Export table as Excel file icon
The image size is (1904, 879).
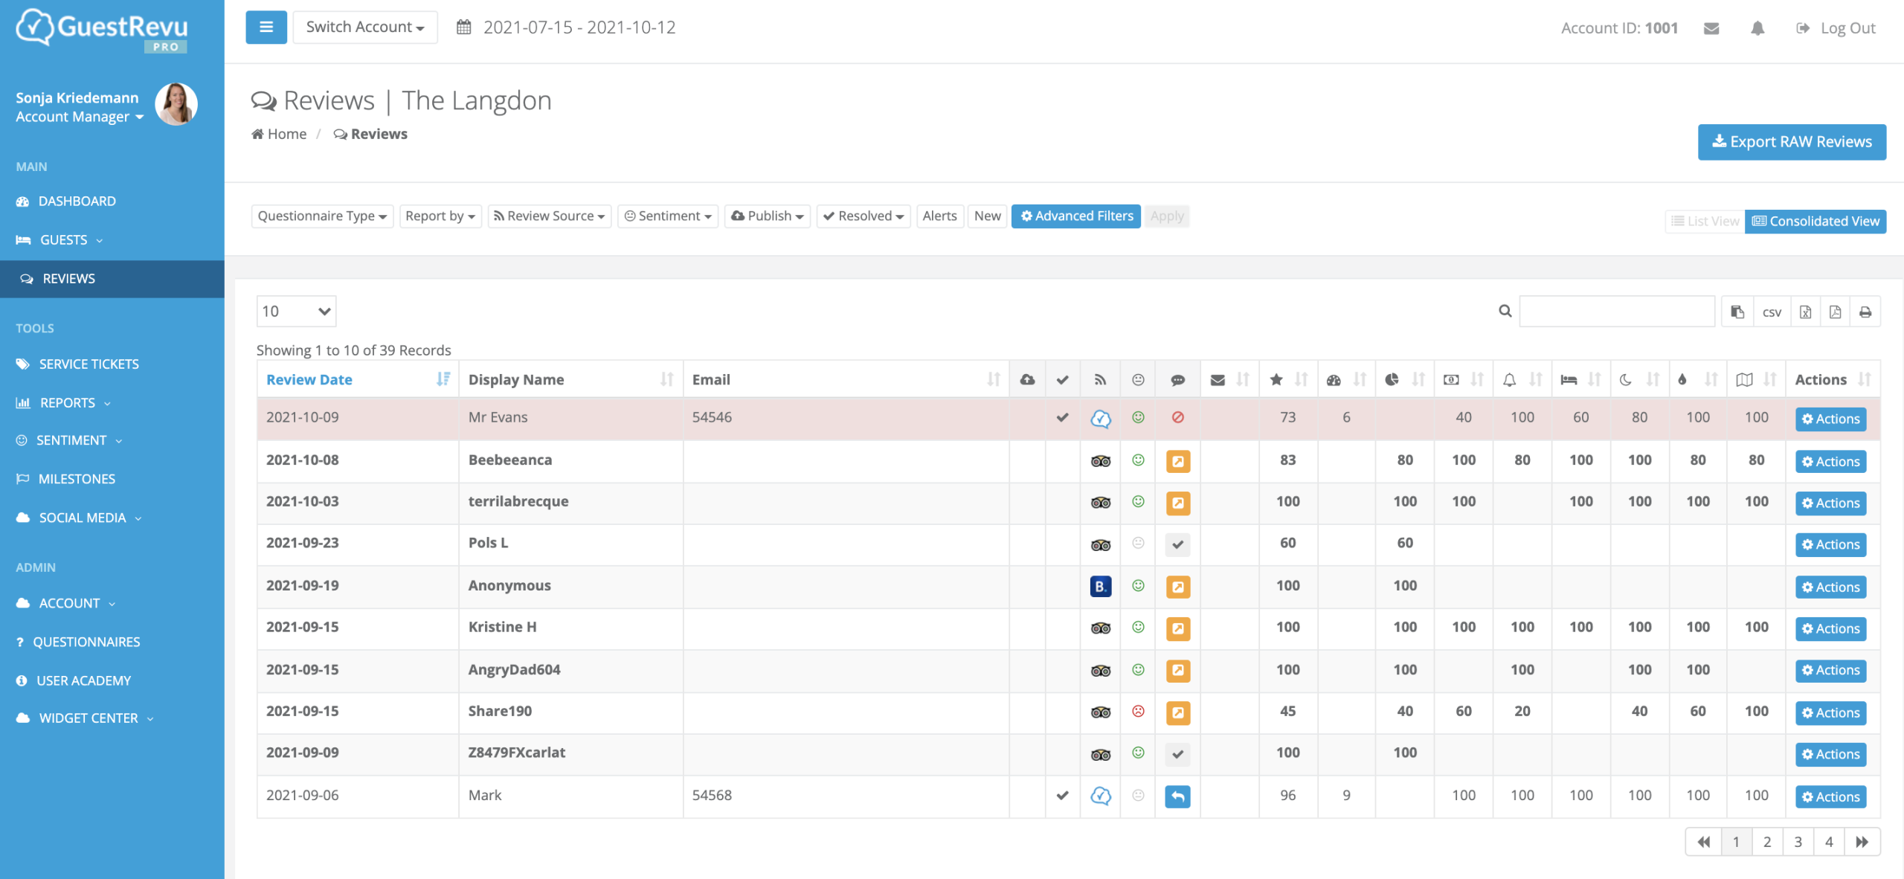[x=1805, y=312]
